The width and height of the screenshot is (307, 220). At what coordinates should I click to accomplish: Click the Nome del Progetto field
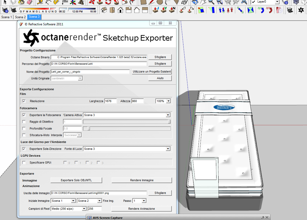90,72
